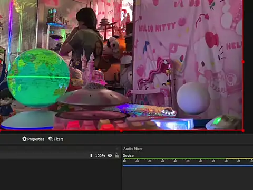Click the Properties text button
Image resolution: width=253 pixels, height=190 pixels.
coord(36,139)
